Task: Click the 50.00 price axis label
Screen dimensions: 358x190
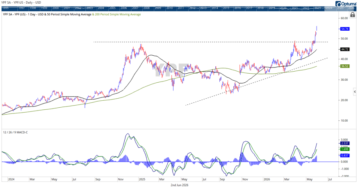Action: tap(344, 38)
